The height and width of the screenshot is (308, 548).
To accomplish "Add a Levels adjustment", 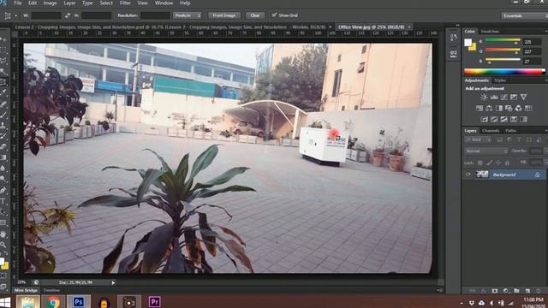I will point(494,97).
